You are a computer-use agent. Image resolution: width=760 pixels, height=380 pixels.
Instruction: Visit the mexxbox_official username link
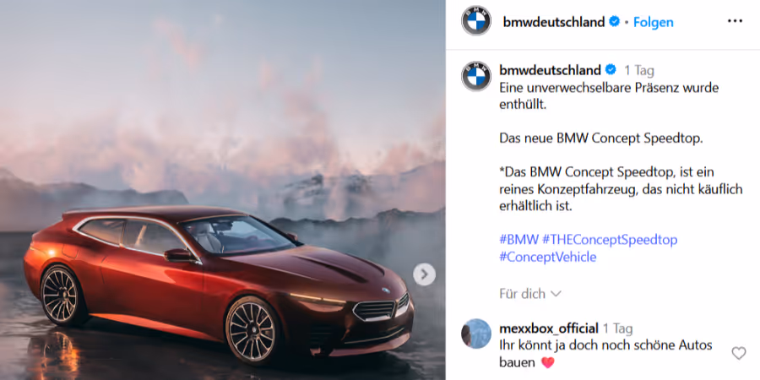[x=549, y=328]
